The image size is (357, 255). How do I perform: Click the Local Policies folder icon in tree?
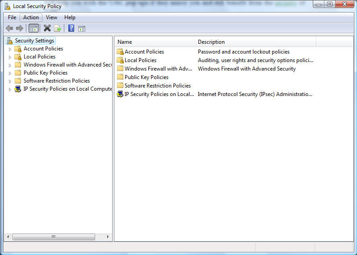[x=18, y=57]
